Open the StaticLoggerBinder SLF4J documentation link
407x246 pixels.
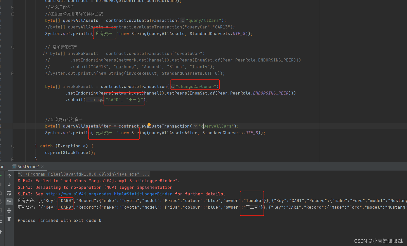(x=109, y=194)
